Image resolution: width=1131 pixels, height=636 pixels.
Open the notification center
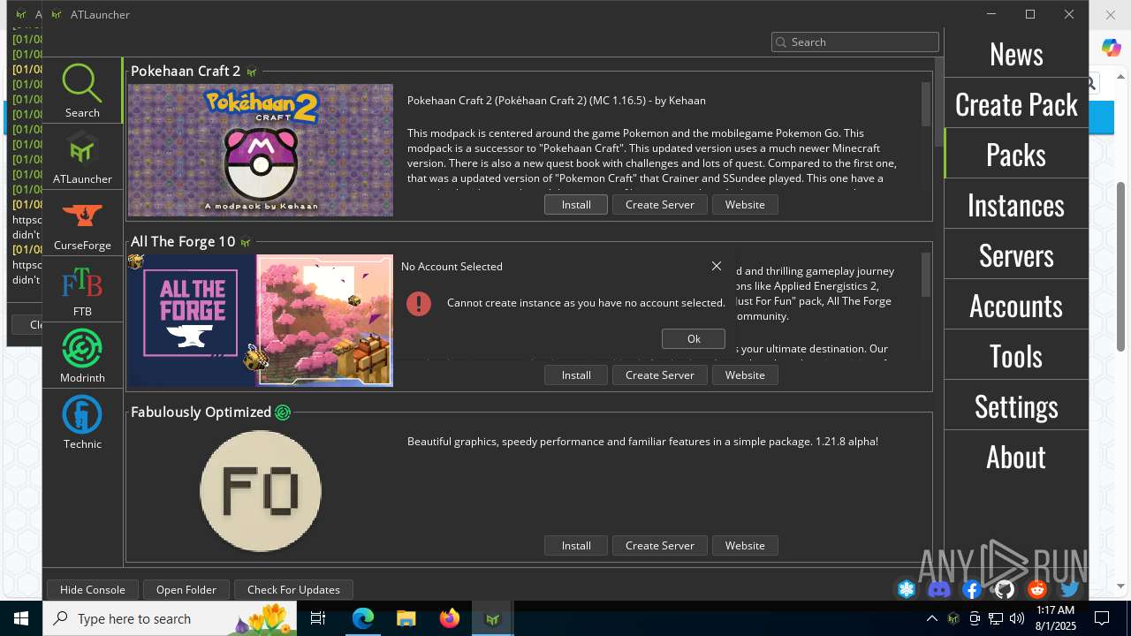(1102, 618)
